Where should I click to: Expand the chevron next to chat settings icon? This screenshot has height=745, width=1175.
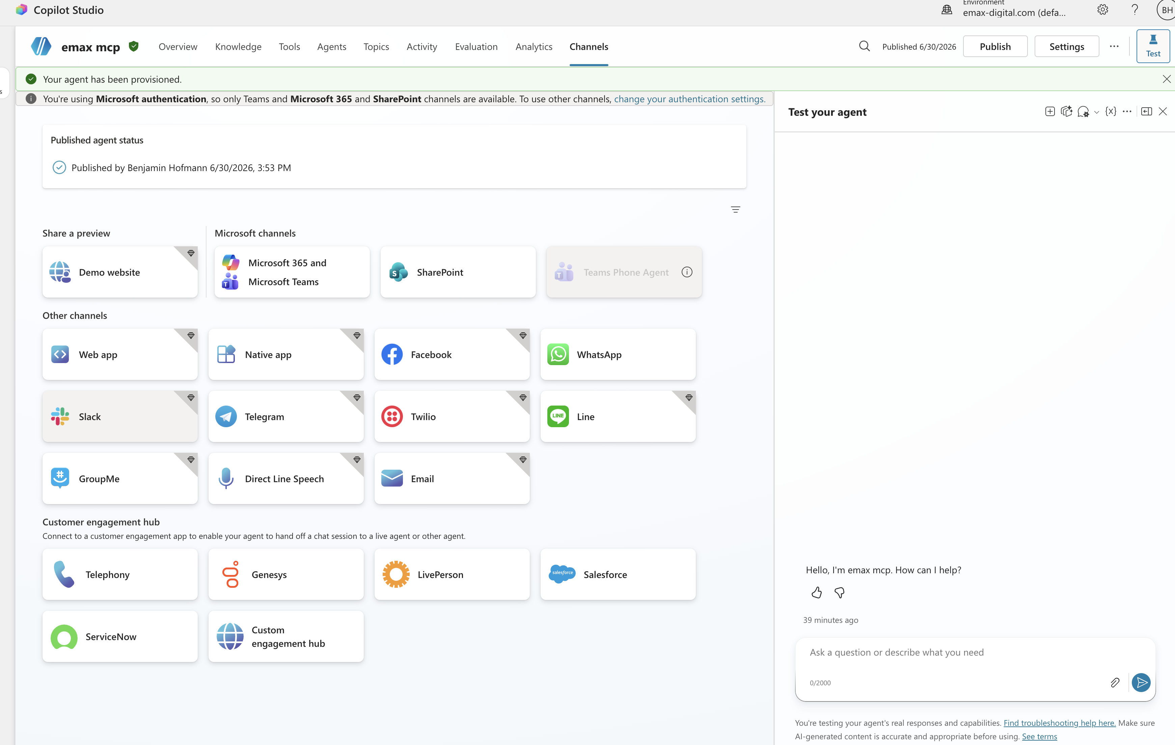[x=1096, y=112]
